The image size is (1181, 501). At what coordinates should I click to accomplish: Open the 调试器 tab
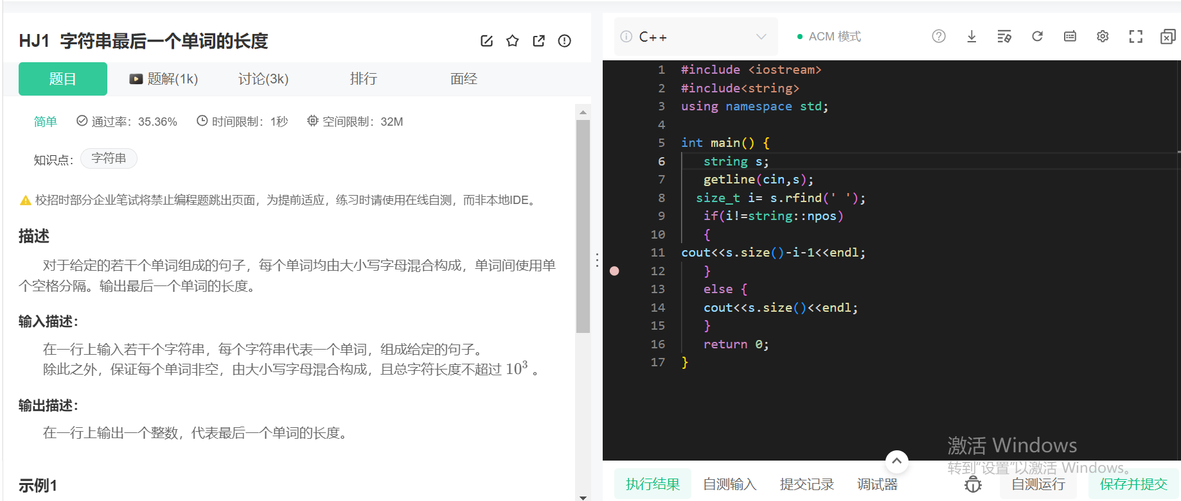(x=877, y=484)
